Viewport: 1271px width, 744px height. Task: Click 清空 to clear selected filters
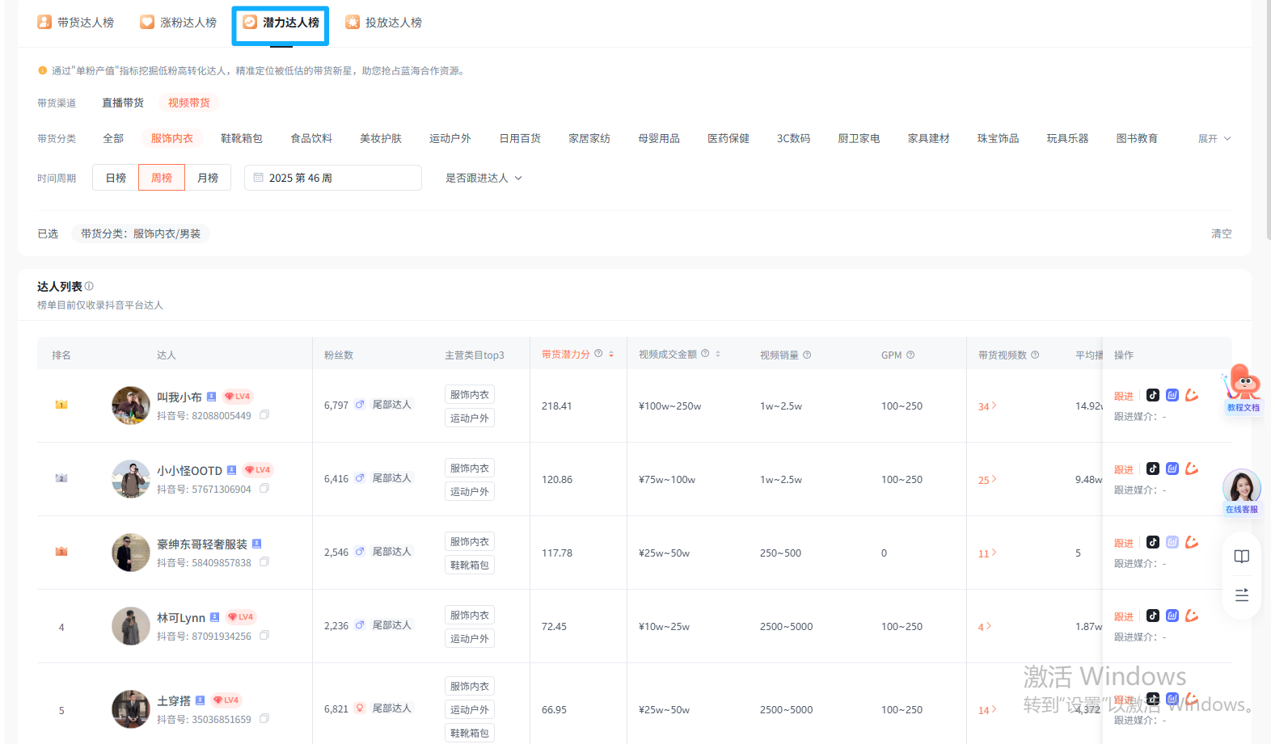(1221, 233)
